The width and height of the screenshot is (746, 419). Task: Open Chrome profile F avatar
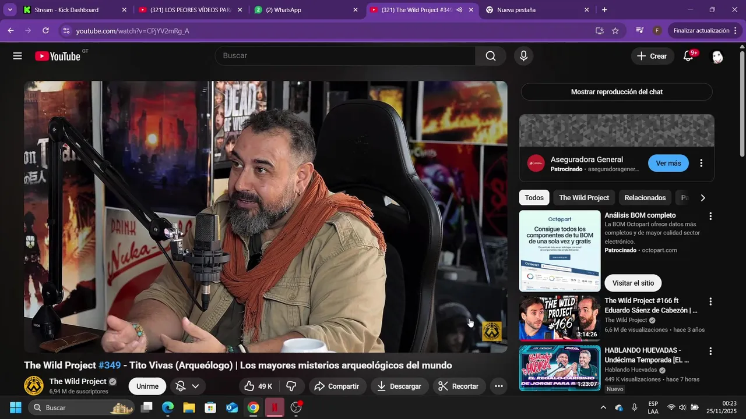click(x=657, y=30)
